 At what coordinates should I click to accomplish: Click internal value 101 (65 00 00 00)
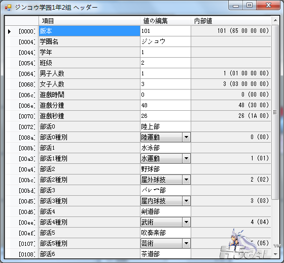click(231, 31)
